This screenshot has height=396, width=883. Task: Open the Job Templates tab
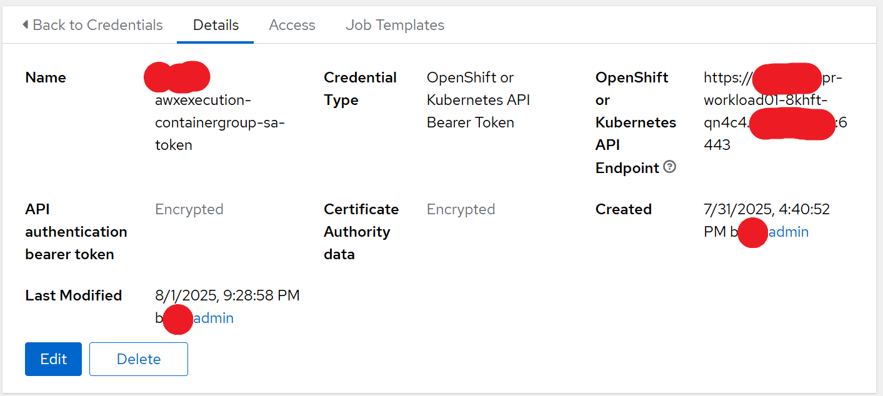(x=395, y=25)
